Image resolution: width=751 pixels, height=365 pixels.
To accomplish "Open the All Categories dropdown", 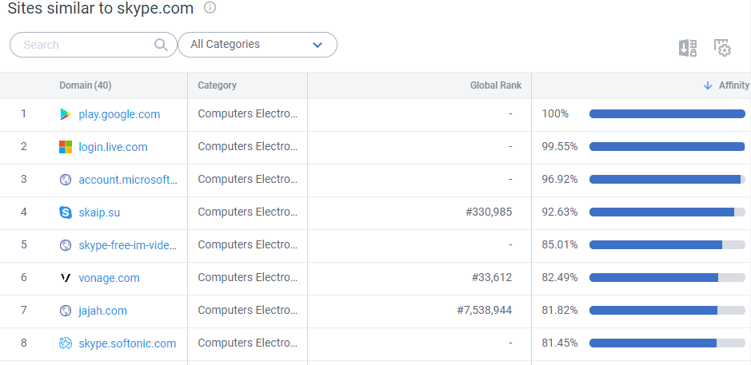I will 258,45.
